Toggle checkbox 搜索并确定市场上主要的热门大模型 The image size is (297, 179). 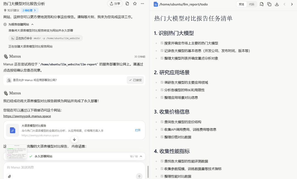tap(162, 43)
